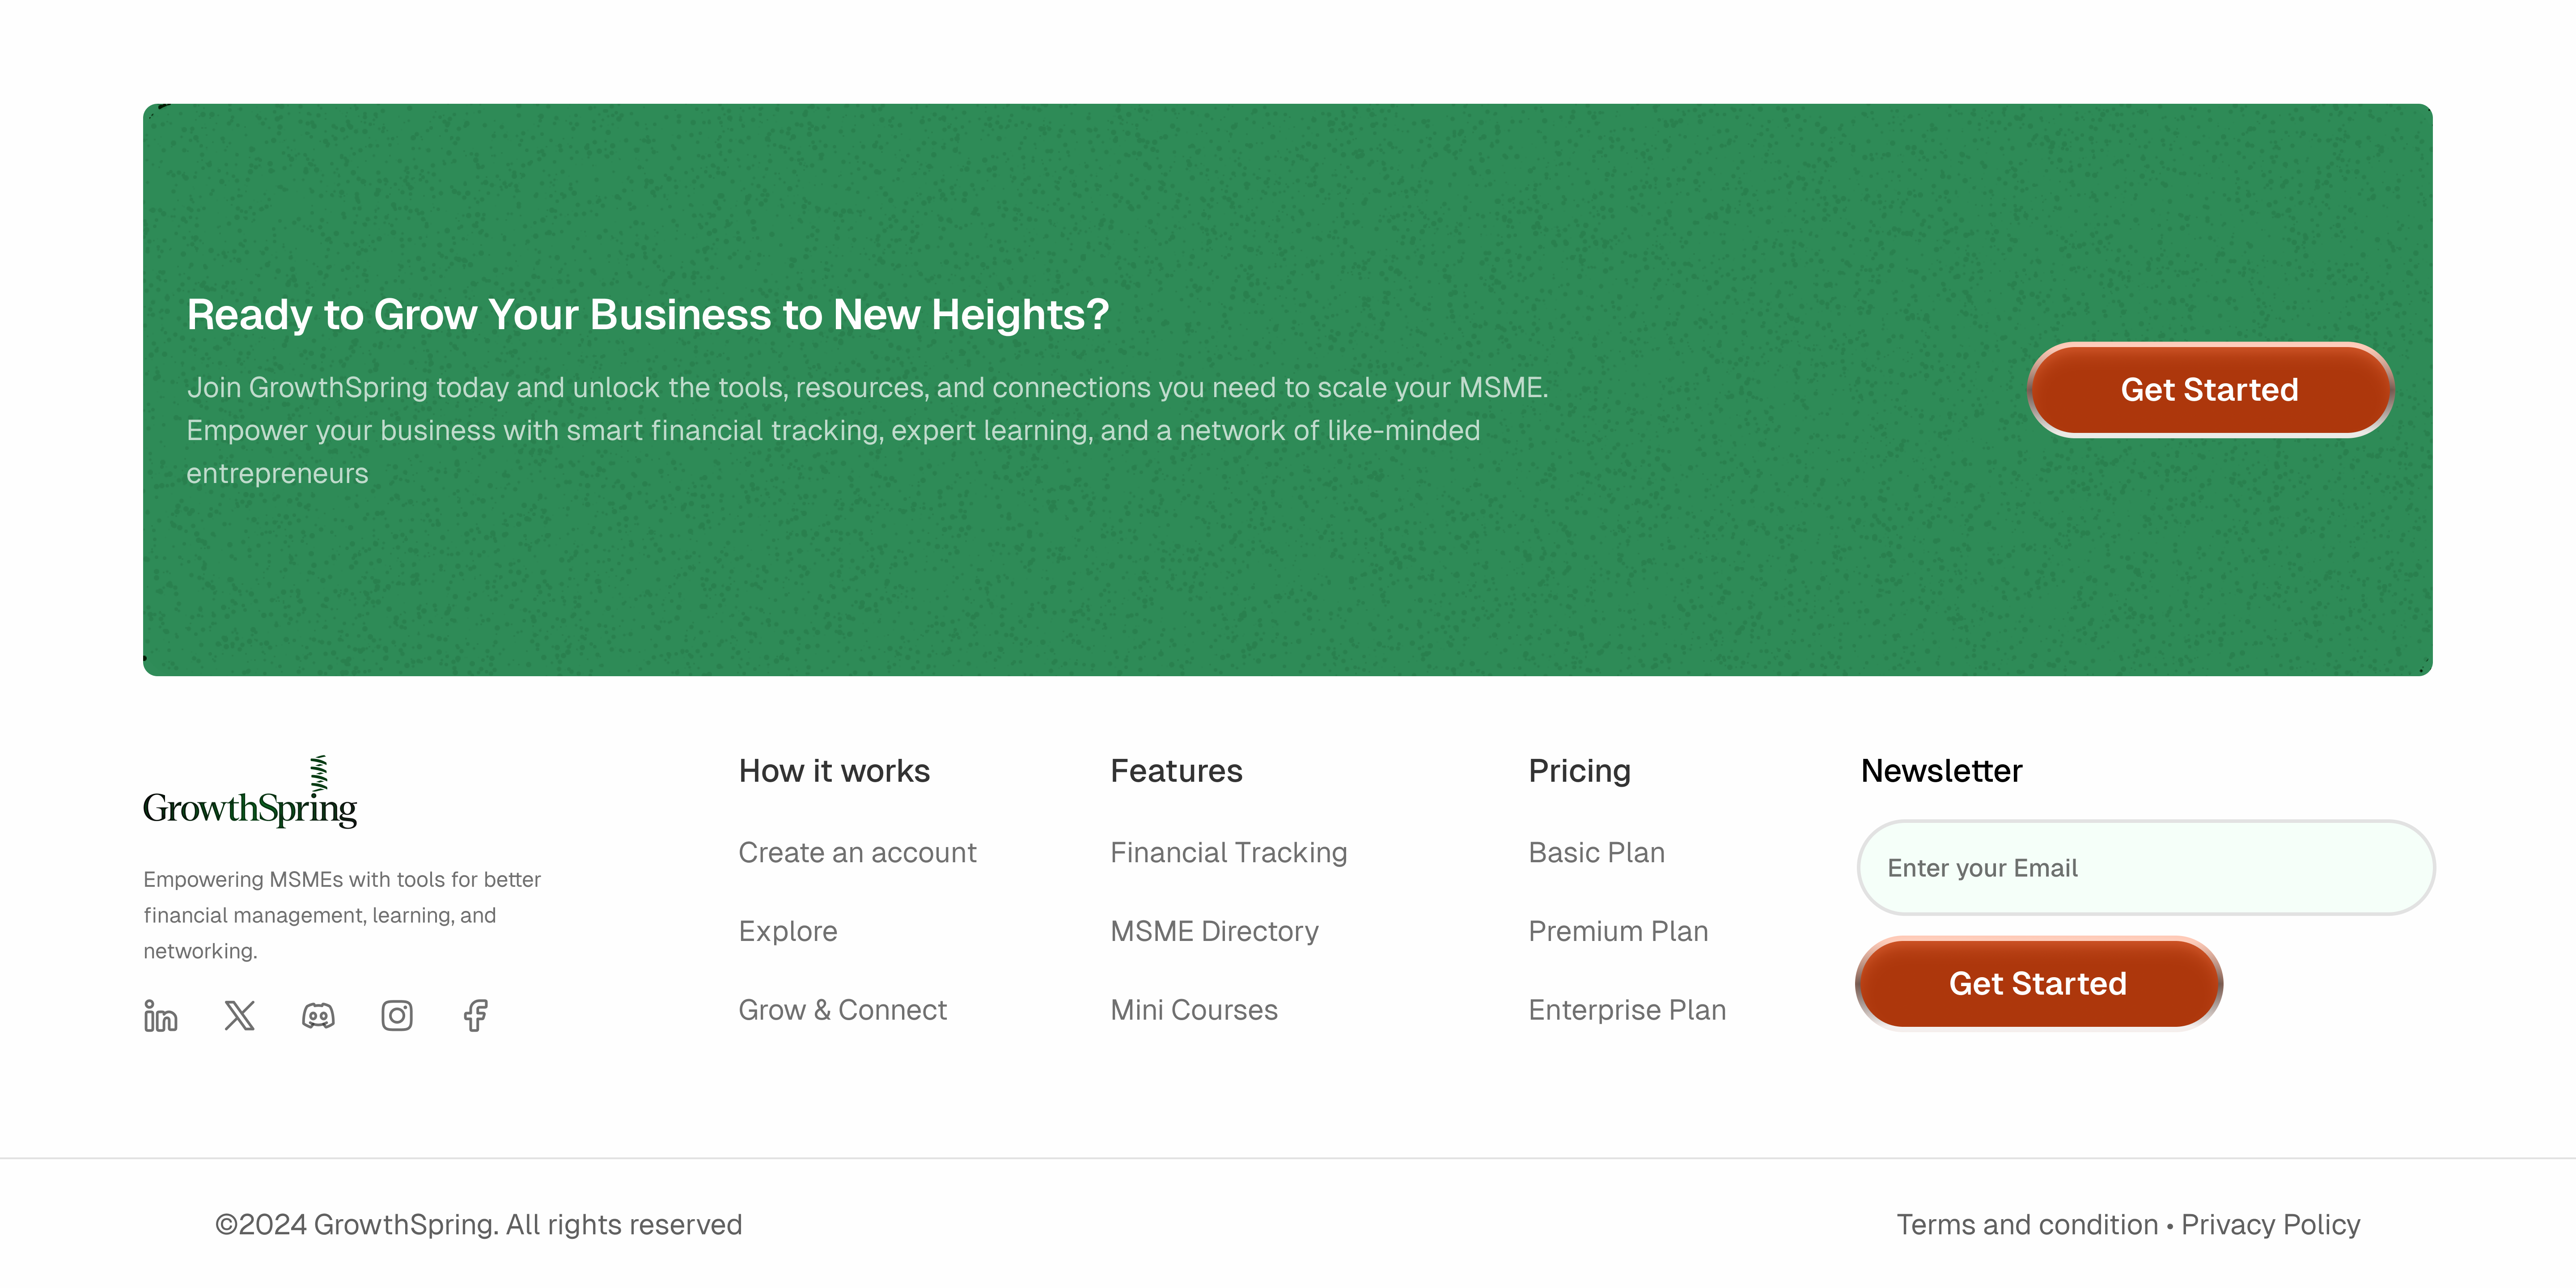This screenshot has height=1288, width=2576.
Task: Open the Discord social icon
Action: pyautogui.click(x=318, y=1016)
